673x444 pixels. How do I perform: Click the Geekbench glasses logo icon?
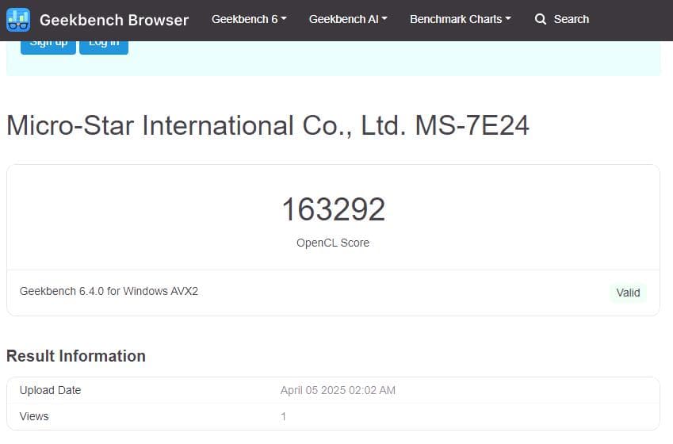[x=18, y=20]
